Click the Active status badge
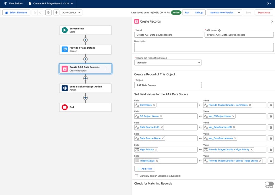Screen dimensions: 275x195 click(x=176, y=12)
